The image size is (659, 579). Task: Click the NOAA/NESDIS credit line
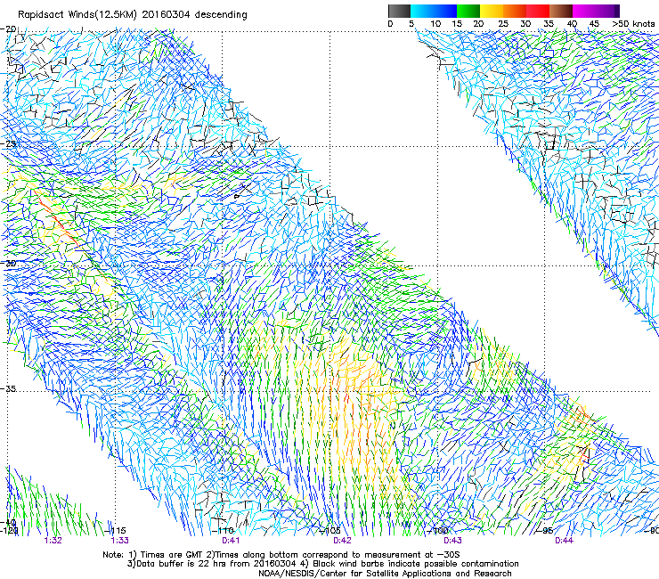click(x=385, y=574)
